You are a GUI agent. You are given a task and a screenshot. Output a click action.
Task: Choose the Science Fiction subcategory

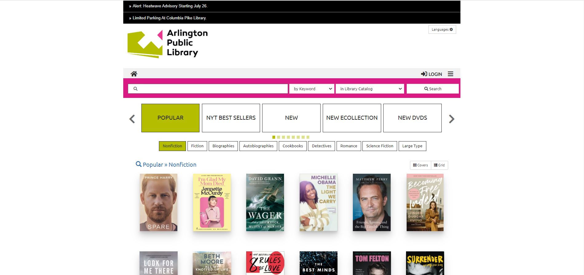pyautogui.click(x=380, y=146)
